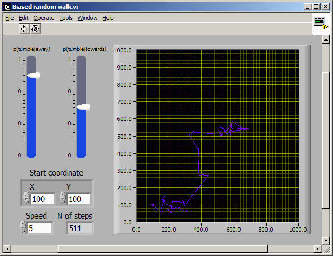Click the Run arrow button
This screenshot has width=333, height=256.
click(x=24, y=29)
